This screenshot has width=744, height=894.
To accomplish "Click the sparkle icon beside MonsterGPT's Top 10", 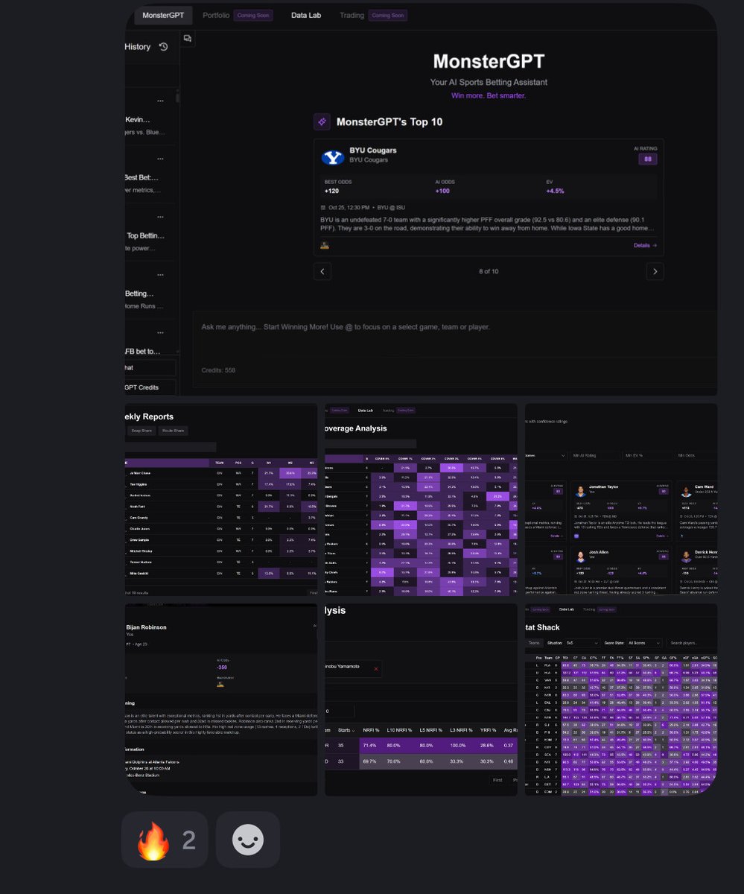I will (x=322, y=121).
